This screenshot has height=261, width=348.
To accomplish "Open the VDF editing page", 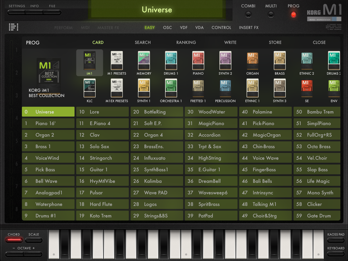I will (183, 28).
